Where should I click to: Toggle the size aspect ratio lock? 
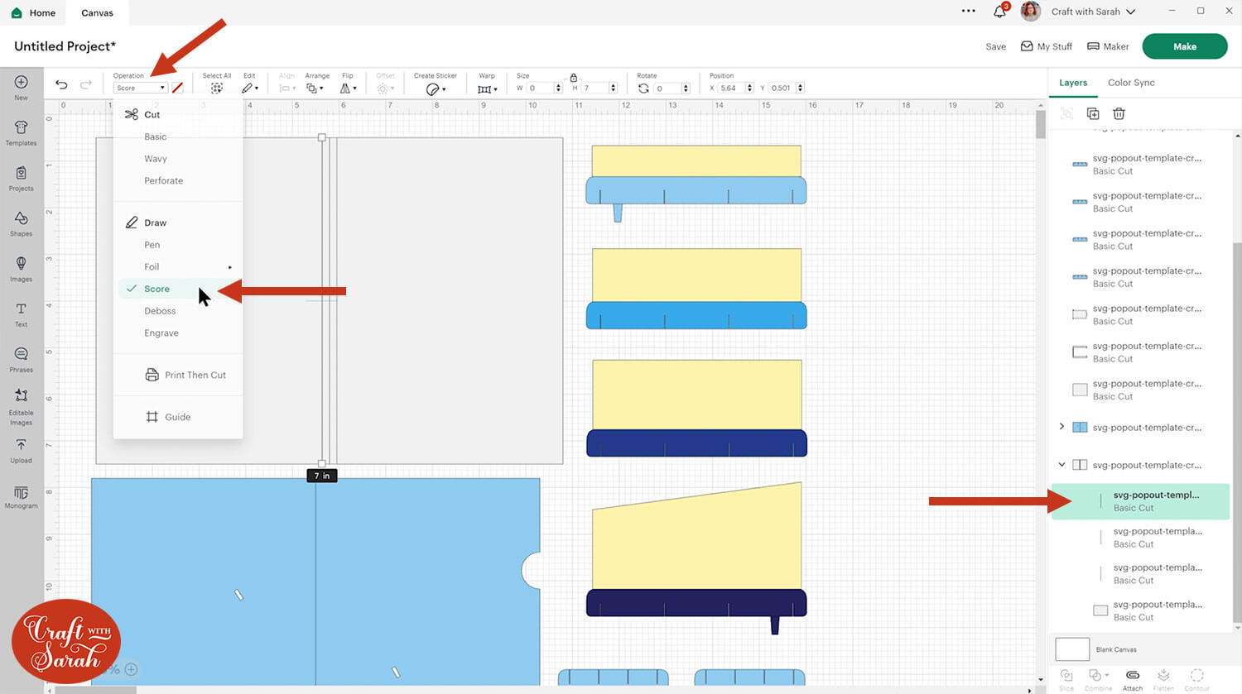coord(573,77)
